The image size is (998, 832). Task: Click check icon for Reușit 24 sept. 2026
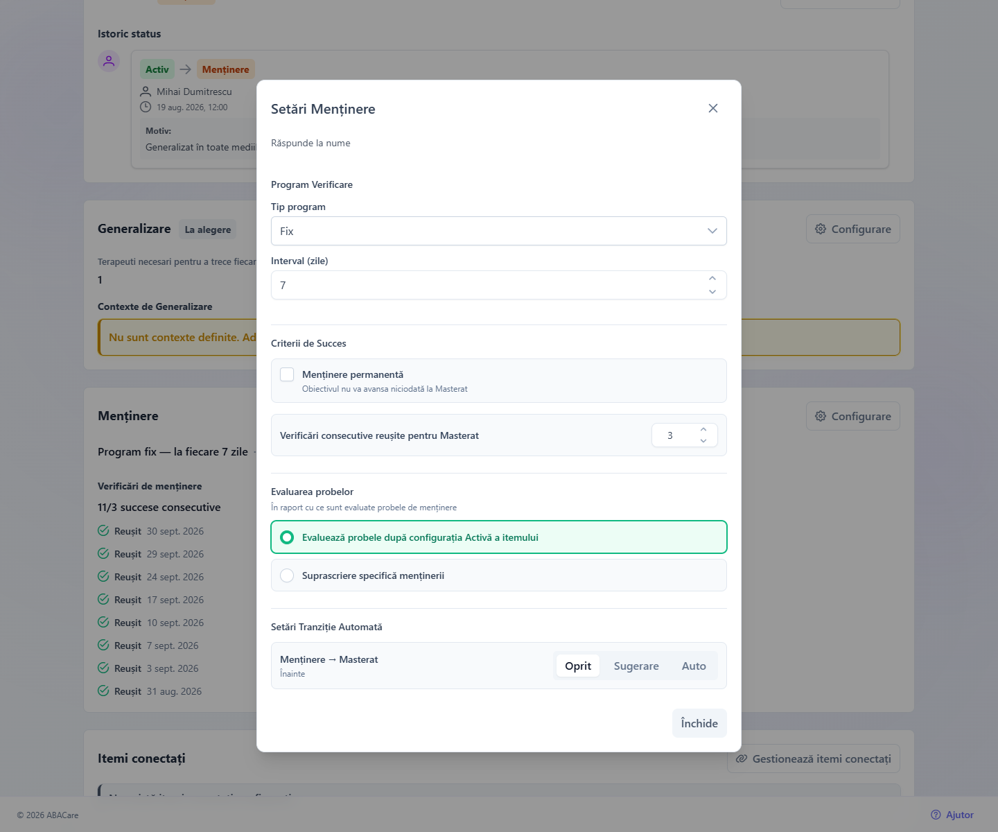(x=103, y=576)
